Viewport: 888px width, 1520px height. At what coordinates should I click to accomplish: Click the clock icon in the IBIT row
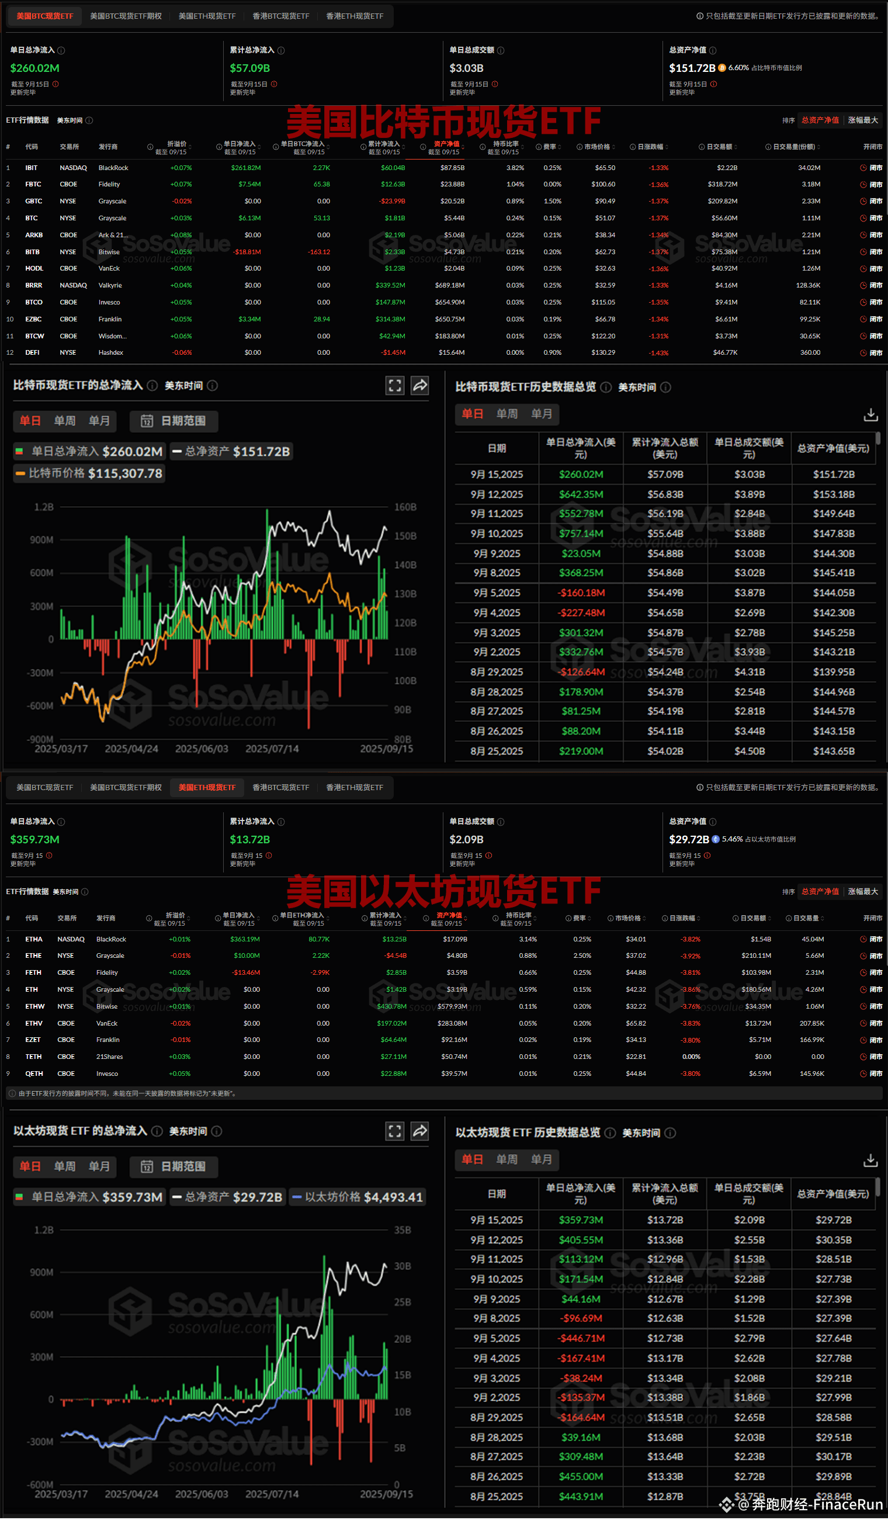pos(863,168)
